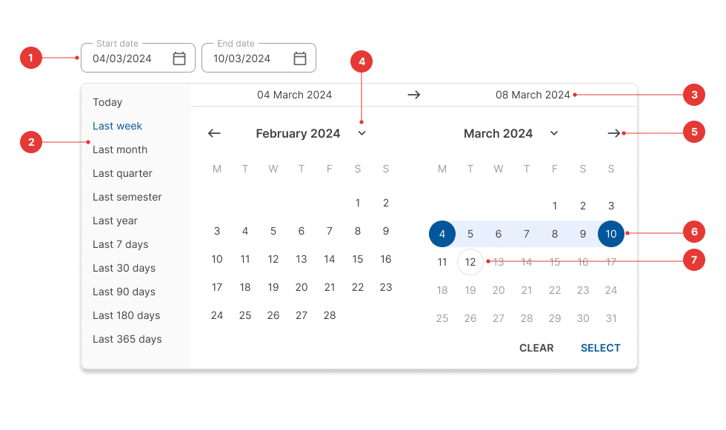The image size is (726, 430).
Task: Select the Last 30 days preset
Action: pyautogui.click(x=124, y=268)
